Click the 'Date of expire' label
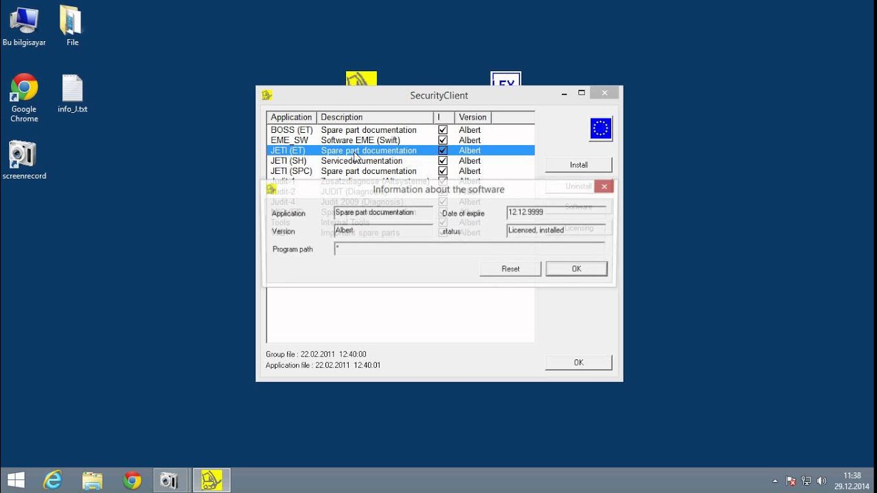The width and height of the screenshot is (877, 493). coord(464,214)
